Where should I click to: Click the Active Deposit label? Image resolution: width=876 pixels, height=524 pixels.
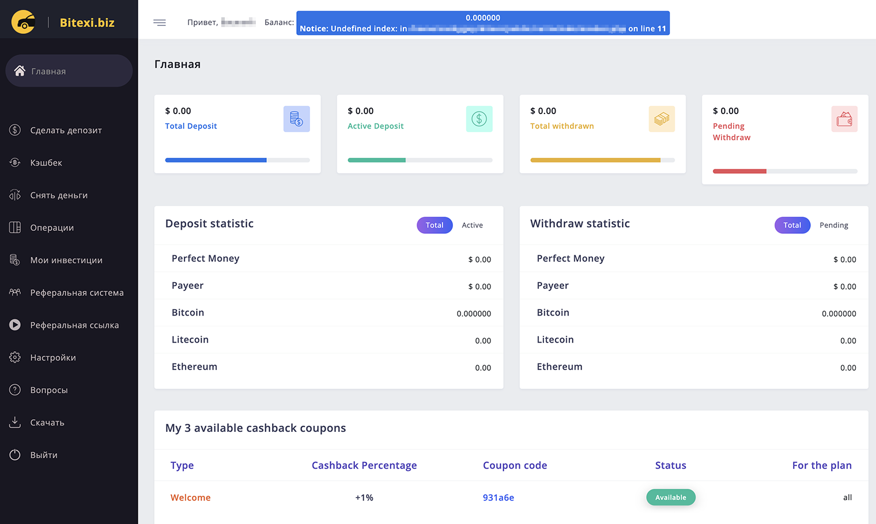point(375,126)
